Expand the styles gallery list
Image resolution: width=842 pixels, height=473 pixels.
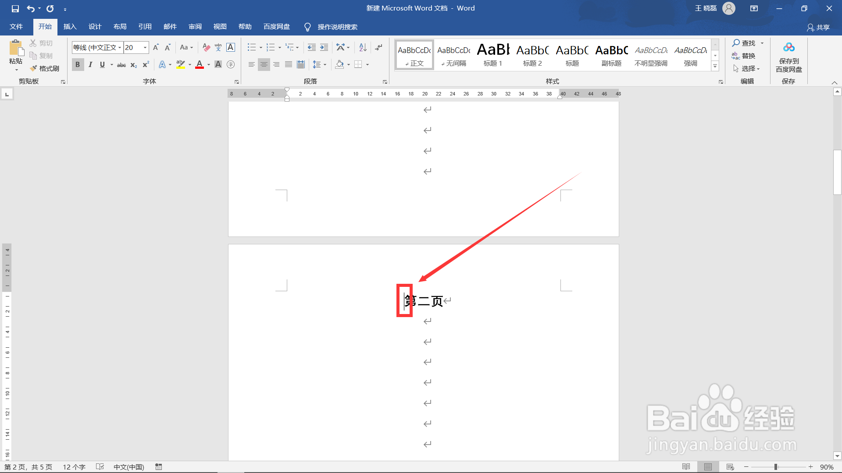click(715, 67)
